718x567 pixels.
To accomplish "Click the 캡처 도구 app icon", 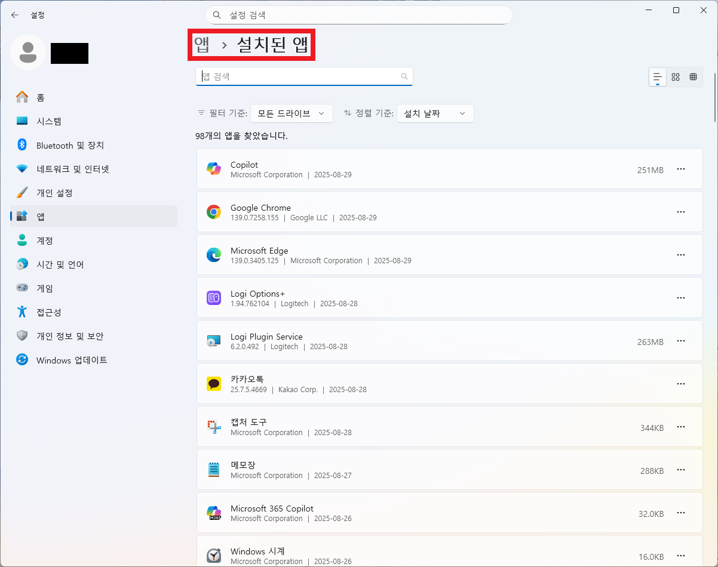I will coord(214,427).
